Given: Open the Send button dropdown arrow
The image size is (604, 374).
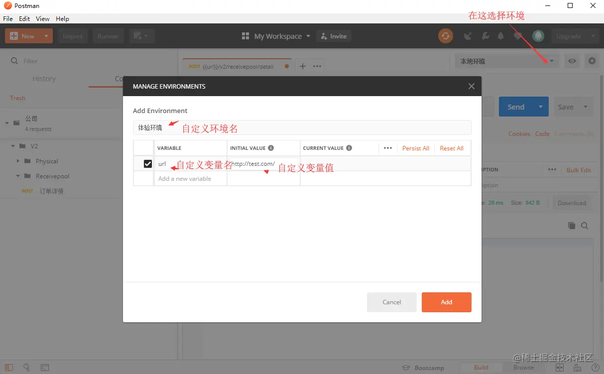Looking at the screenshot, I should click(x=540, y=107).
